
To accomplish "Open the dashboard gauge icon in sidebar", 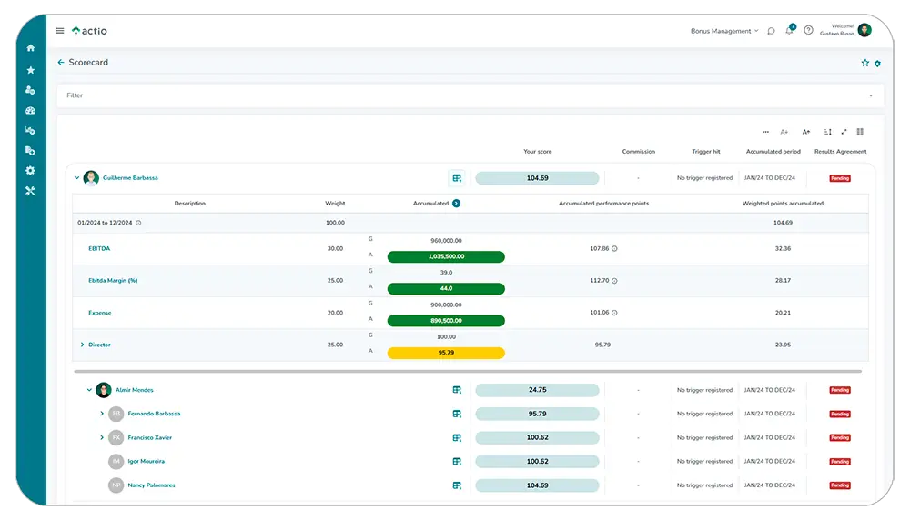I will click(x=30, y=111).
